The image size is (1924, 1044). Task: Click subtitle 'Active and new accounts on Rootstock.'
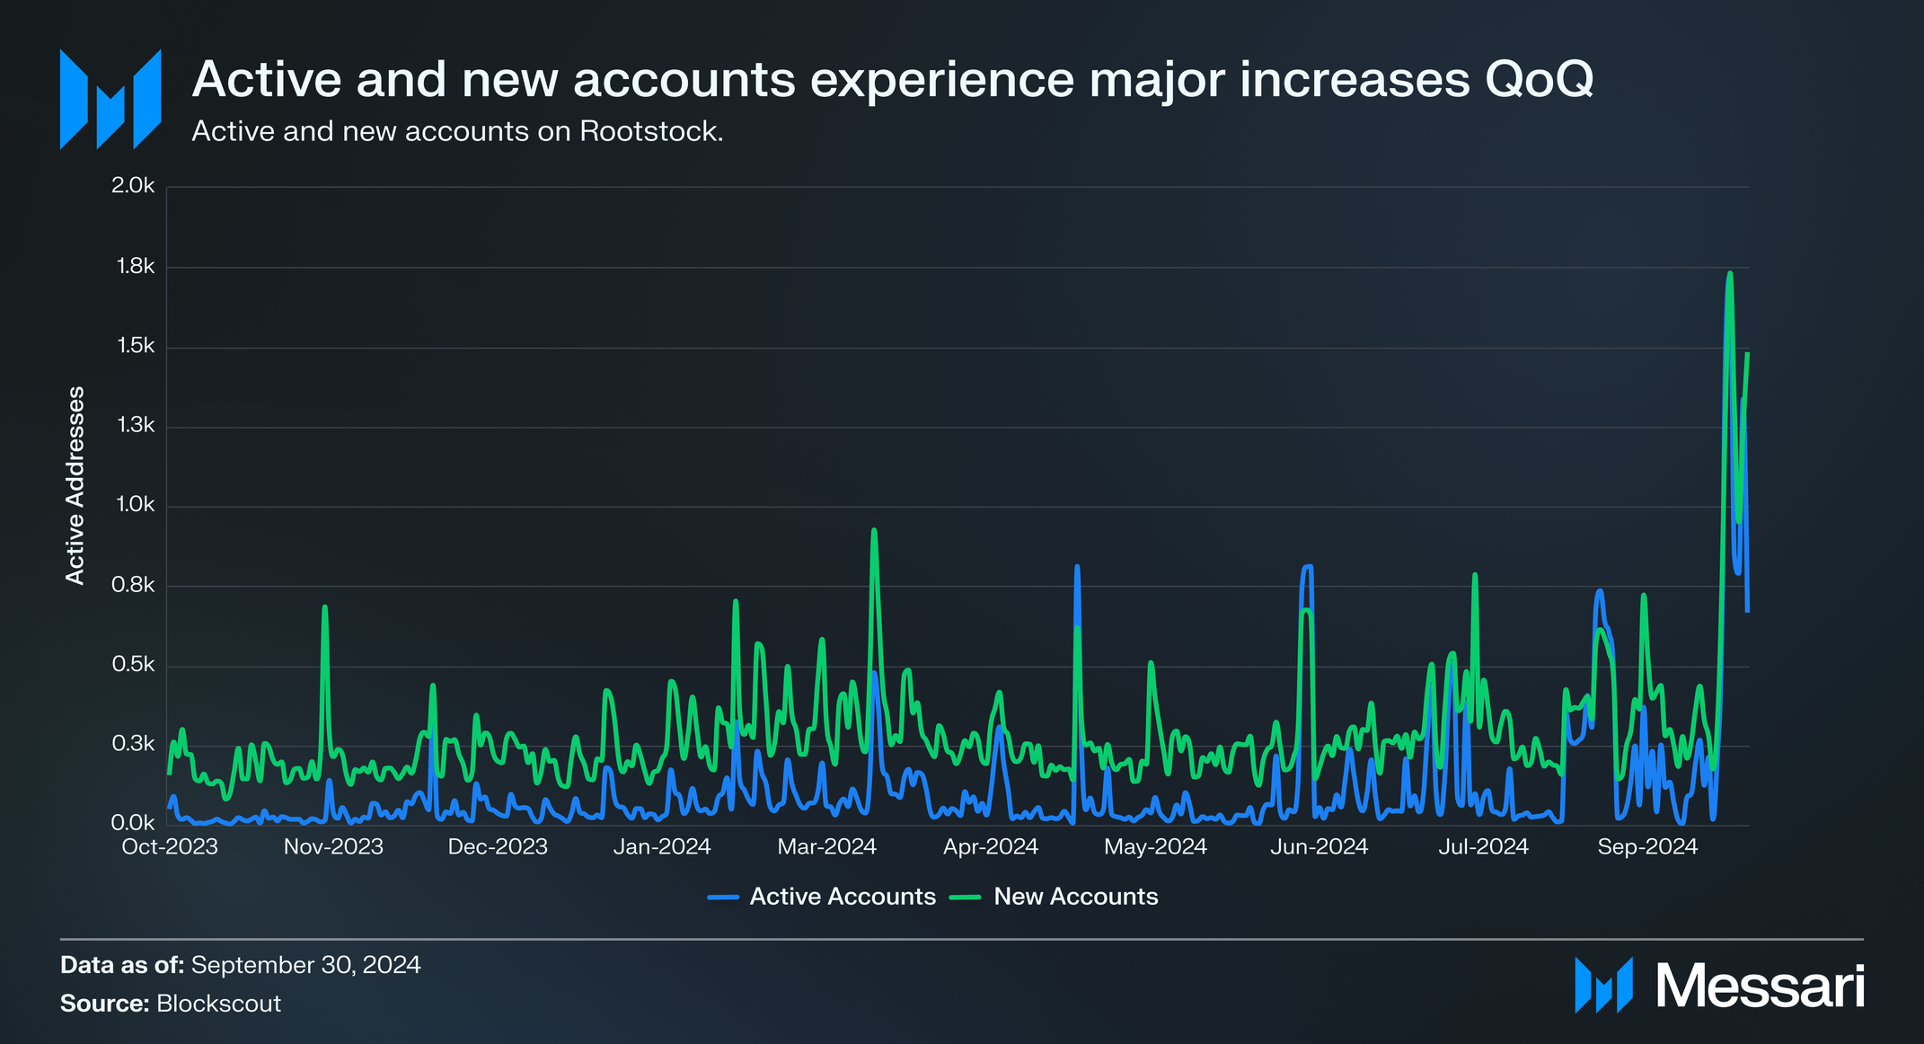tap(458, 131)
